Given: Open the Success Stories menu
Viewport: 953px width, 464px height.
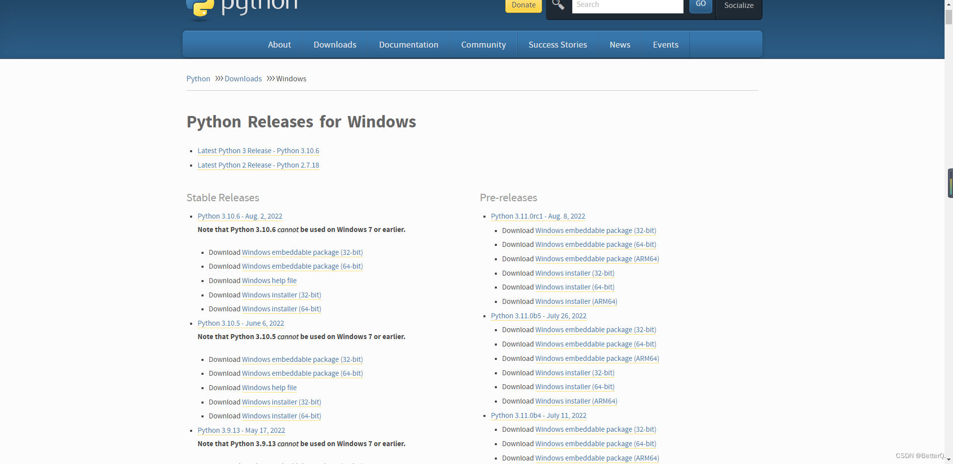Looking at the screenshot, I should [558, 45].
